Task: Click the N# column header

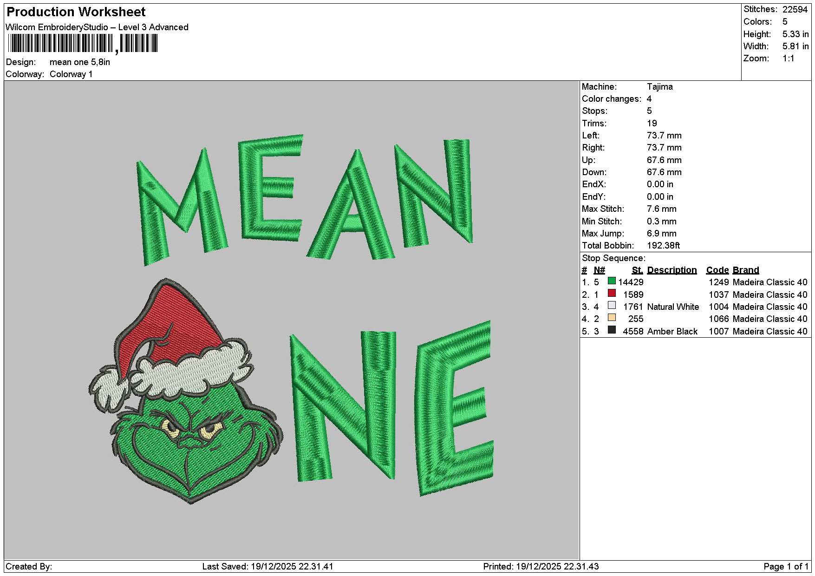Action: (599, 270)
